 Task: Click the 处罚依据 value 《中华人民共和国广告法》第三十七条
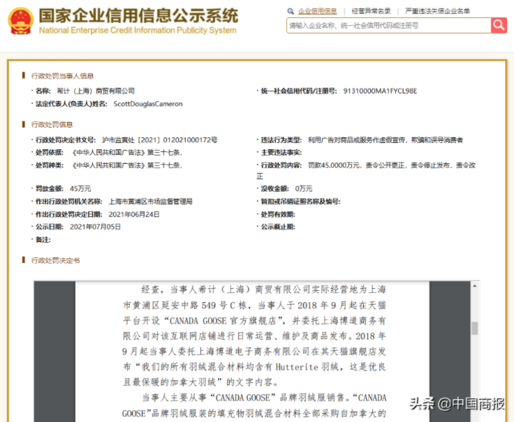[126, 153]
